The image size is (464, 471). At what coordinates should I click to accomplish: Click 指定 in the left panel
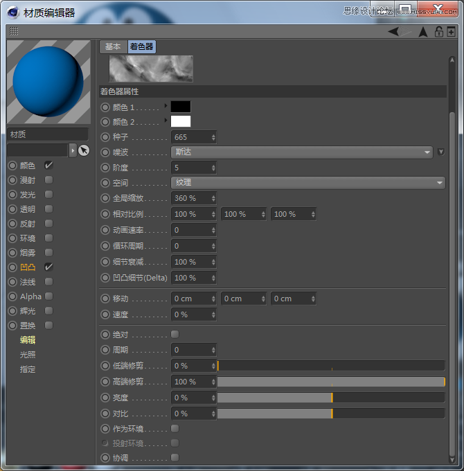coord(28,369)
